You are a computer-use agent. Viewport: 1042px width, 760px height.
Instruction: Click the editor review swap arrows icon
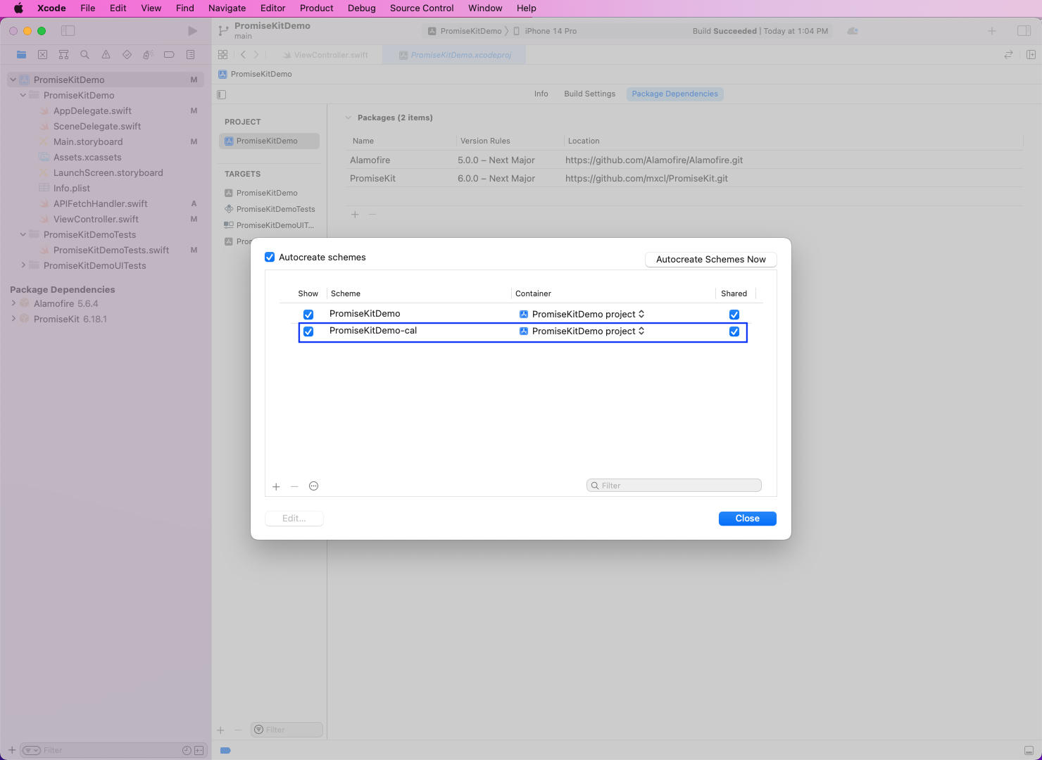click(1008, 54)
